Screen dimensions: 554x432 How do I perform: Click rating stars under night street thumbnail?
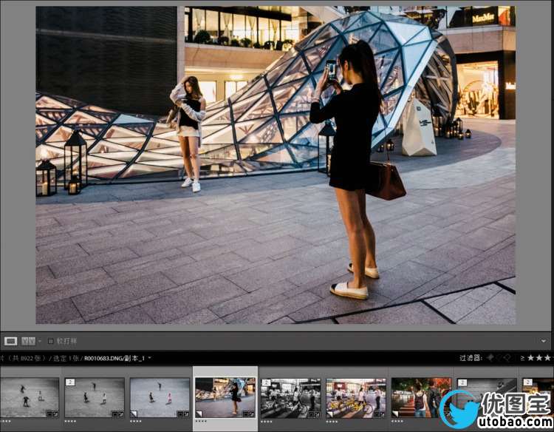(x=397, y=422)
